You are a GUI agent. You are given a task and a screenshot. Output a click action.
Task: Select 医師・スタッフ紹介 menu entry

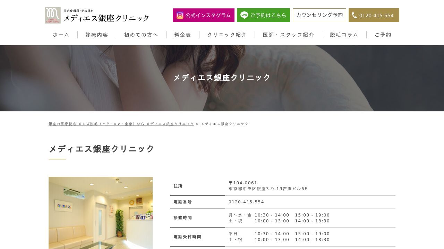[288, 35]
